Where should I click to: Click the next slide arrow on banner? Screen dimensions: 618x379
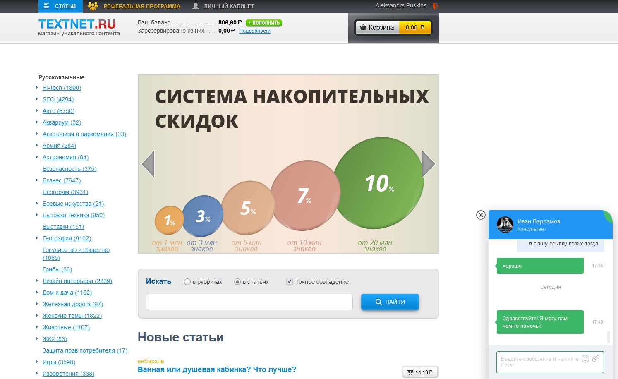click(x=429, y=164)
